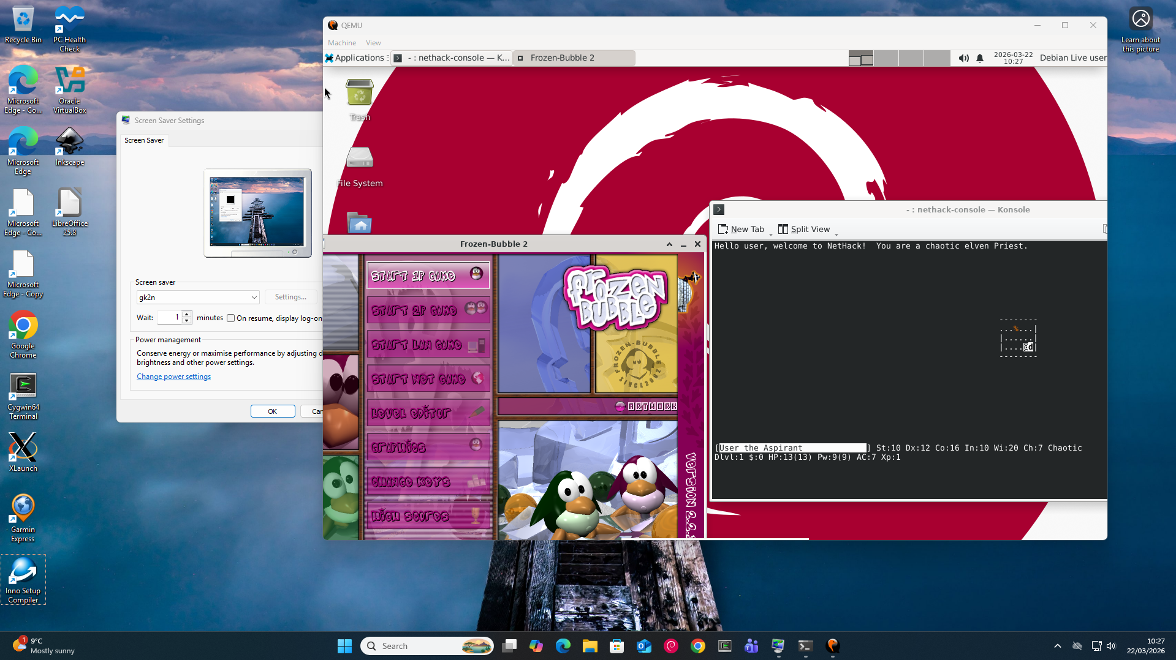Select nethack-console Konsole taskbar button

(x=451, y=58)
